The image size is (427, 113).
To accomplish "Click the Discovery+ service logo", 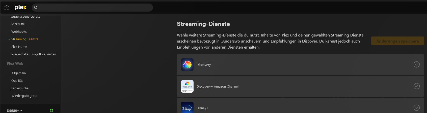I will pos(187,65).
